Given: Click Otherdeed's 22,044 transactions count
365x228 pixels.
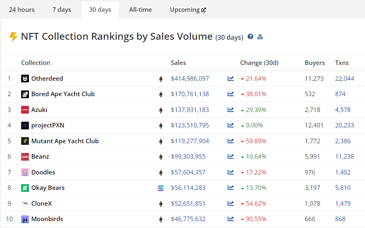Looking at the screenshot, I should [344, 79].
